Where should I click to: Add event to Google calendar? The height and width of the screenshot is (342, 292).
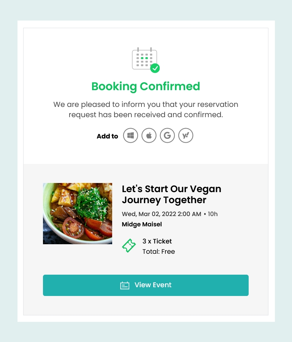click(x=167, y=135)
